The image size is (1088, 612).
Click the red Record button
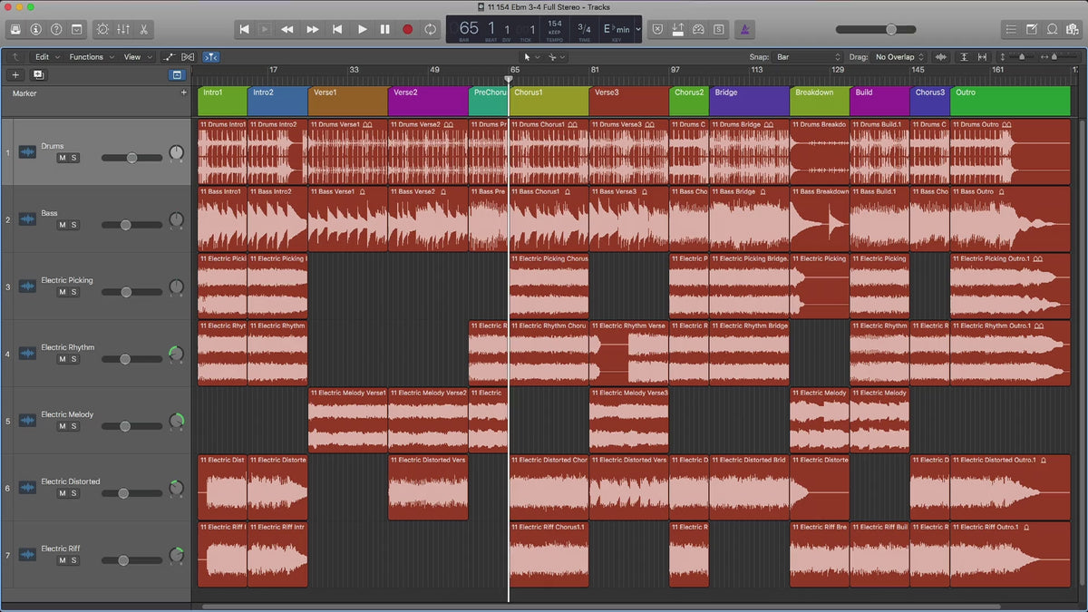coord(407,29)
